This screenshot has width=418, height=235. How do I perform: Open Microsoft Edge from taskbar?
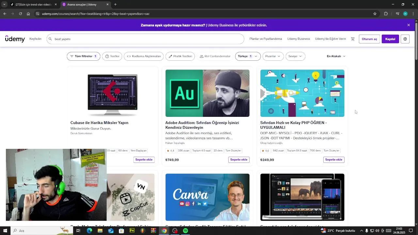[x=89, y=231]
